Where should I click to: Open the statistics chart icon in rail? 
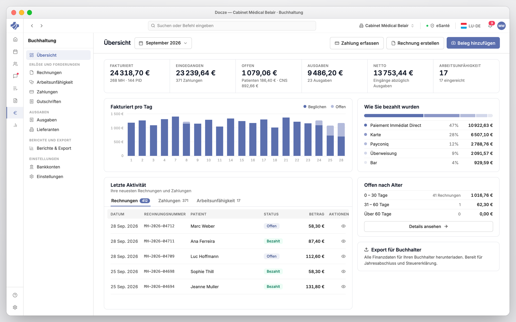pyautogui.click(x=15, y=125)
